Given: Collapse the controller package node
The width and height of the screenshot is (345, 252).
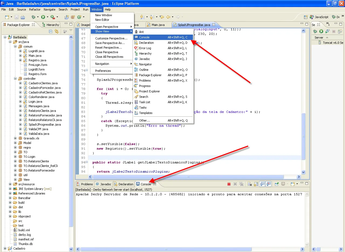Looking at the screenshot, I should pyautogui.click(x=15, y=79).
